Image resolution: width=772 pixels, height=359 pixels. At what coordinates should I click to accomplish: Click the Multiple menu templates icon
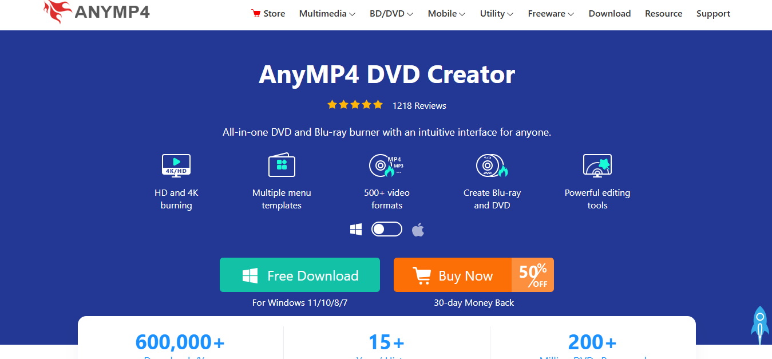coord(282,165)
